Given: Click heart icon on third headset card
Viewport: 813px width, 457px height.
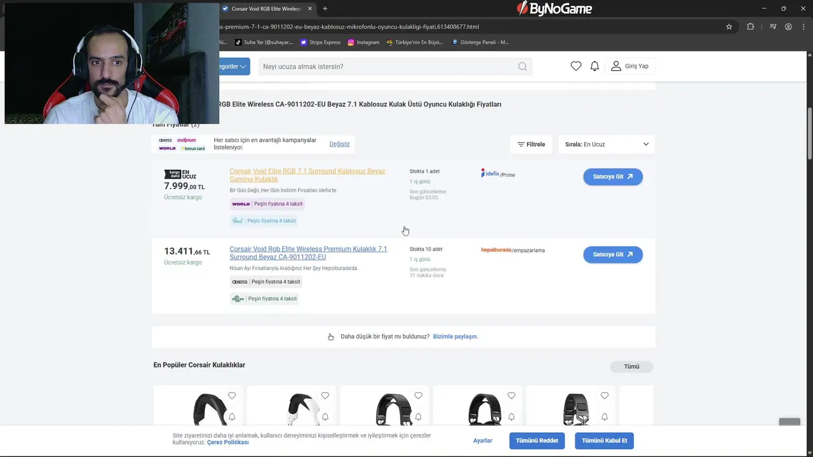Looking at the screenshot, I should click(418, 395).
